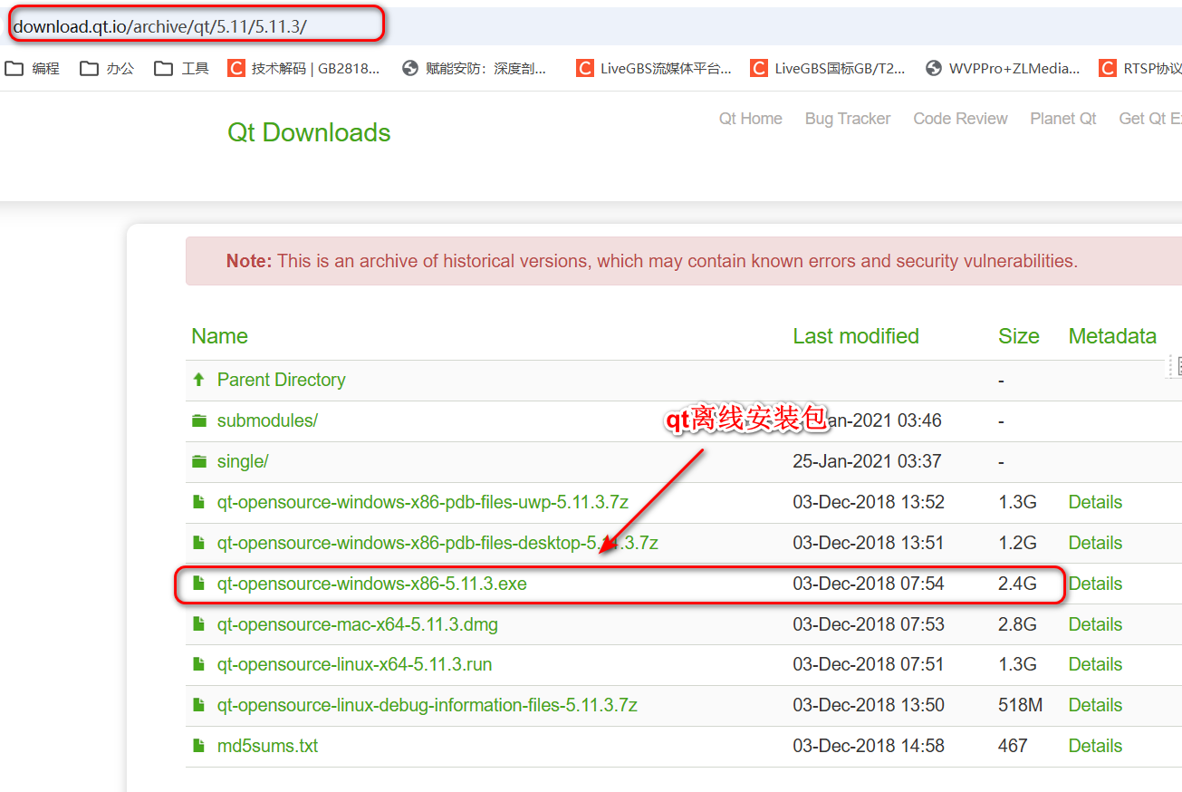Click the archive Note warning text
1182x792 pixels.
pos(652,261)
